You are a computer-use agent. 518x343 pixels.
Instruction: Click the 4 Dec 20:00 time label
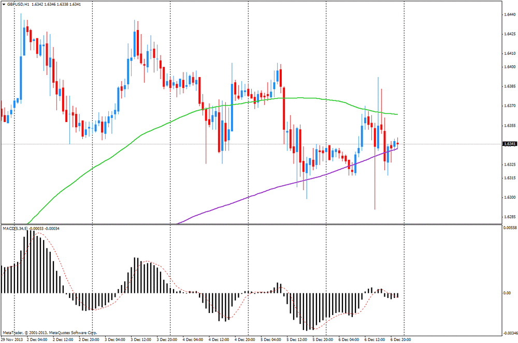pos(246,339)
